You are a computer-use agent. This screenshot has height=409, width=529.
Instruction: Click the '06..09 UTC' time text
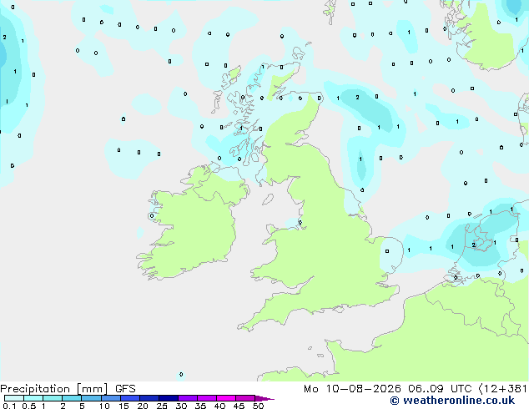(440, 389)
